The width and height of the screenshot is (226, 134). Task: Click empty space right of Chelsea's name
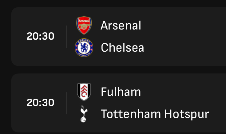tap(184, 48)
